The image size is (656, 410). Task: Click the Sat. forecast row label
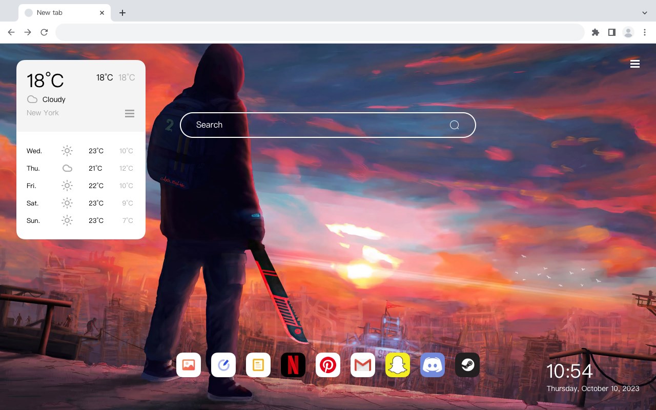coord(33,203)
